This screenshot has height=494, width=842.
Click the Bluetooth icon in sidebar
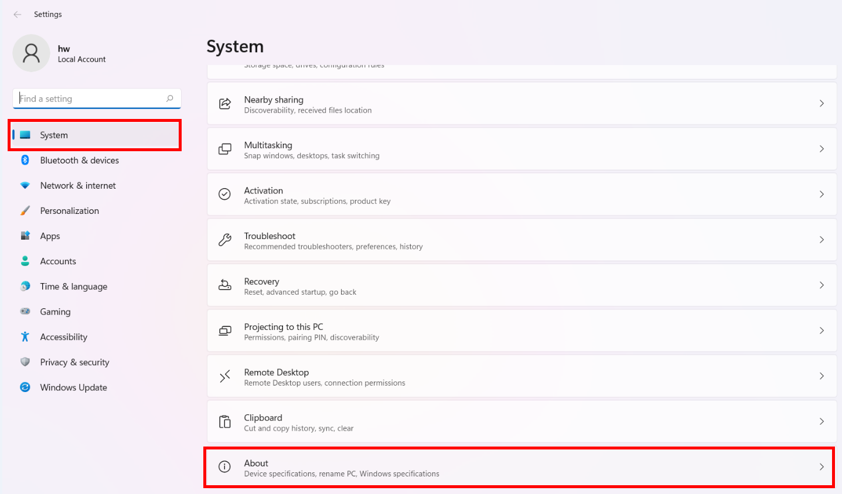point(25,160)
